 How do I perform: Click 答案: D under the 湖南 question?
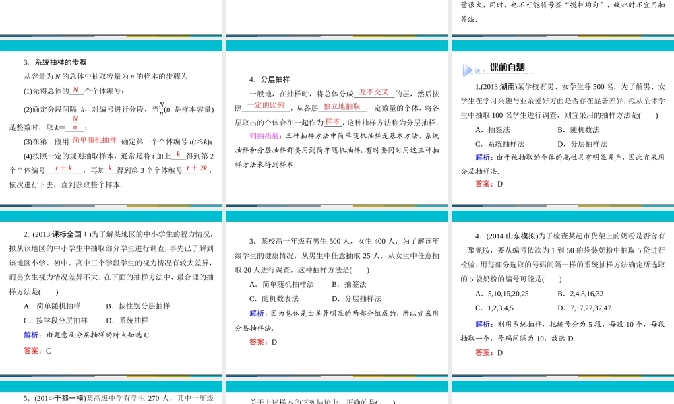489,184
